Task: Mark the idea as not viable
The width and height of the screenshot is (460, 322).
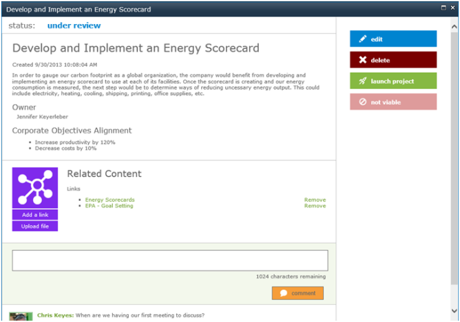Action: coord(393,103)
